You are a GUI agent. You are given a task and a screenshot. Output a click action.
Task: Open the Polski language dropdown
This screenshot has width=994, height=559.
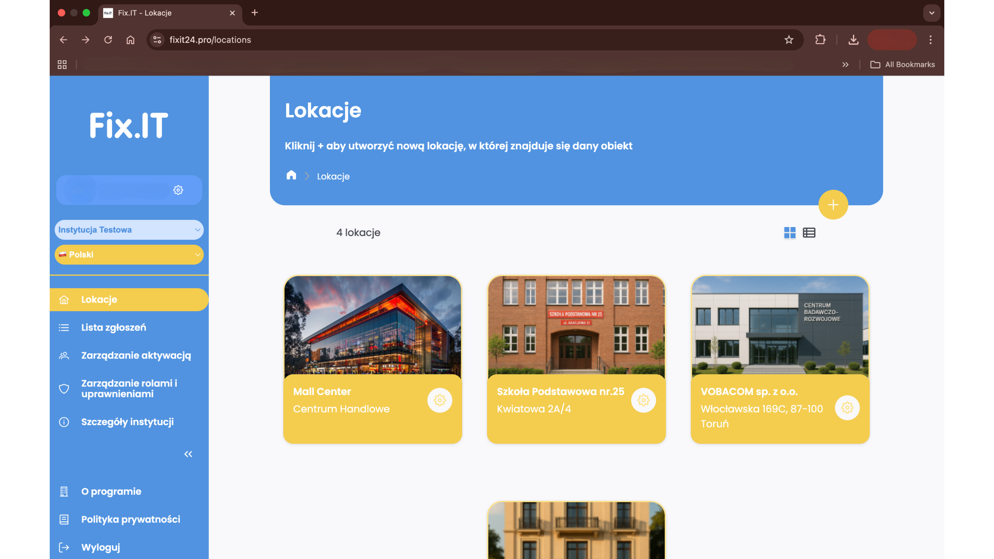(129, 255)
